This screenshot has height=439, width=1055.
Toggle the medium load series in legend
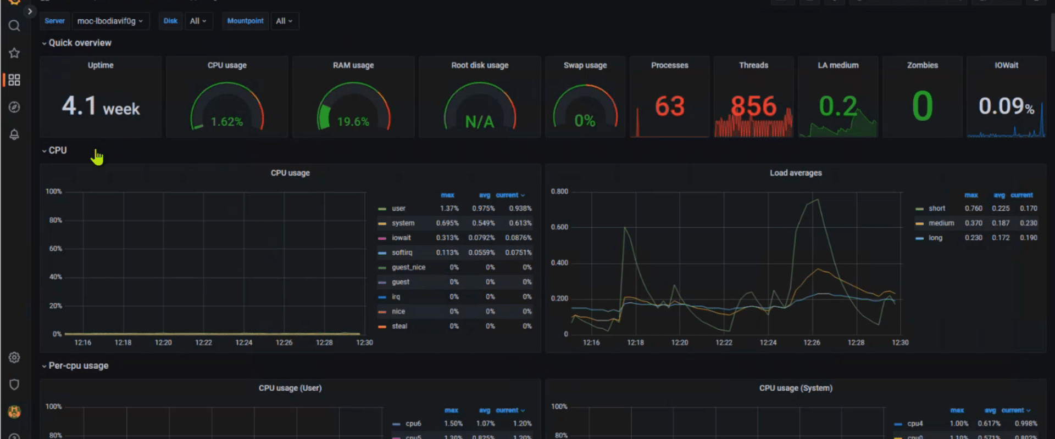coord(941,223)
